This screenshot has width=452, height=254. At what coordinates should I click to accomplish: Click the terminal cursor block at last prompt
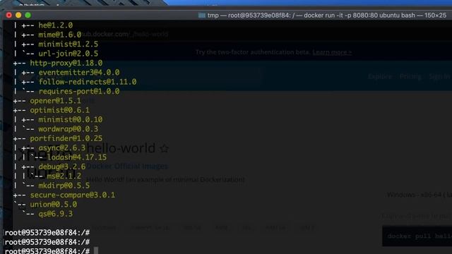tap(96, 250)
